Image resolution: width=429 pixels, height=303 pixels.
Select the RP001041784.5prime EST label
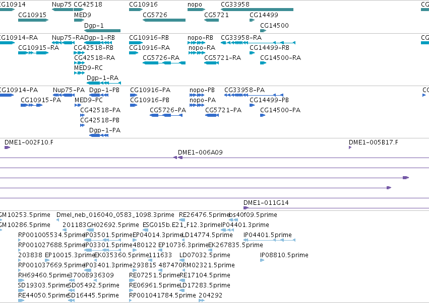click(162, 296)
